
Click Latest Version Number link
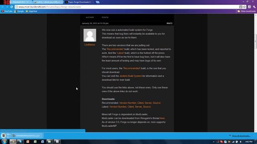118,107
